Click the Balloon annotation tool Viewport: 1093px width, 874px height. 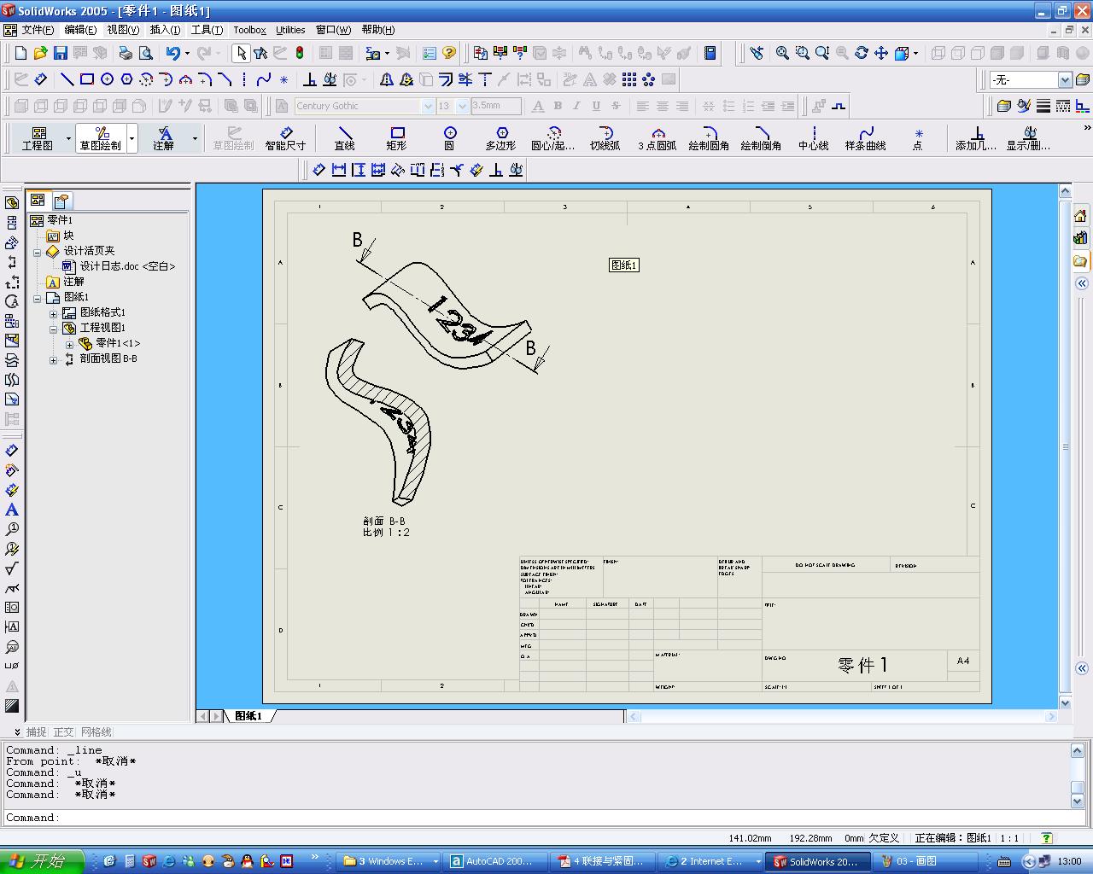pyautogui.click(x=12, y=529)
